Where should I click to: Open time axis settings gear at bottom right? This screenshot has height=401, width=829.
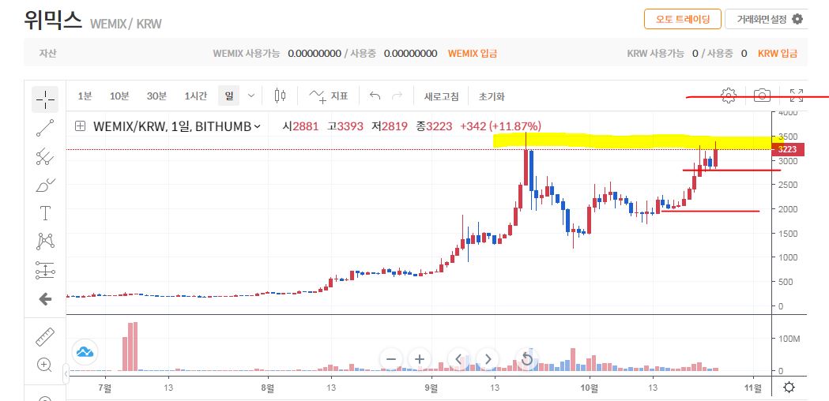click(x=789, y=388)
